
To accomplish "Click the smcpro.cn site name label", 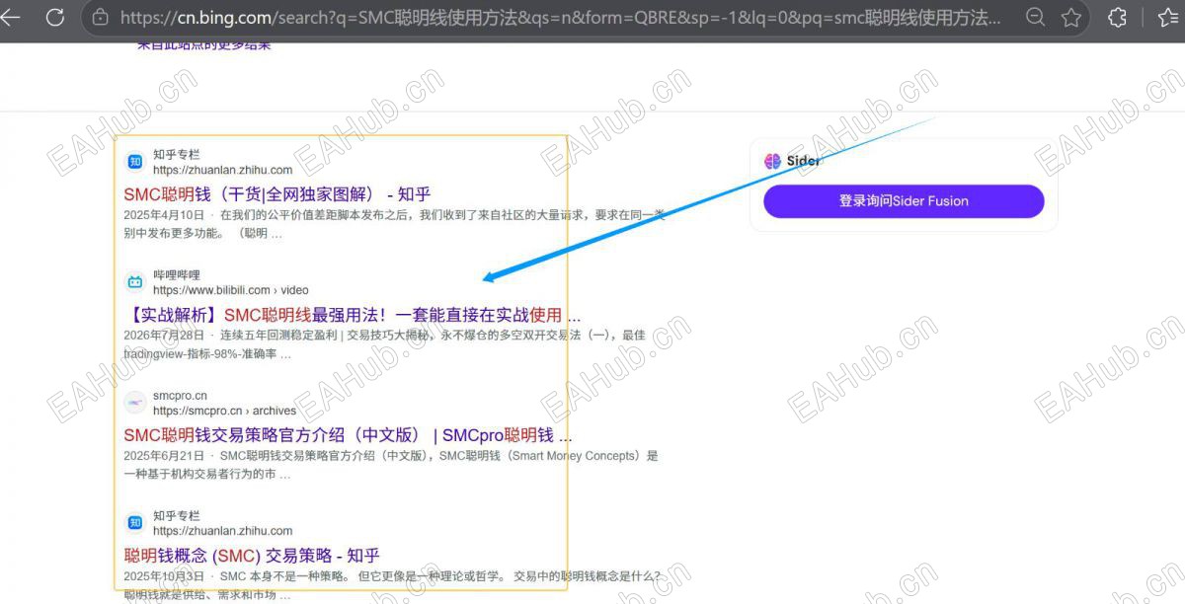I will pos(180,396).
